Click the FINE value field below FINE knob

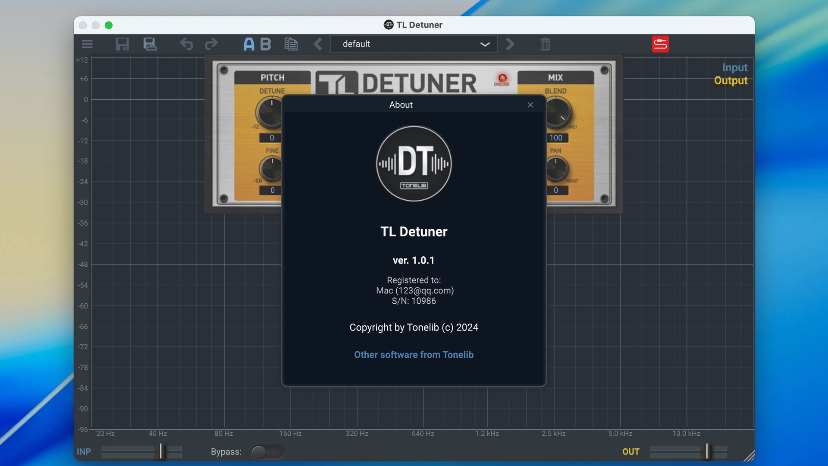[270, 190]
